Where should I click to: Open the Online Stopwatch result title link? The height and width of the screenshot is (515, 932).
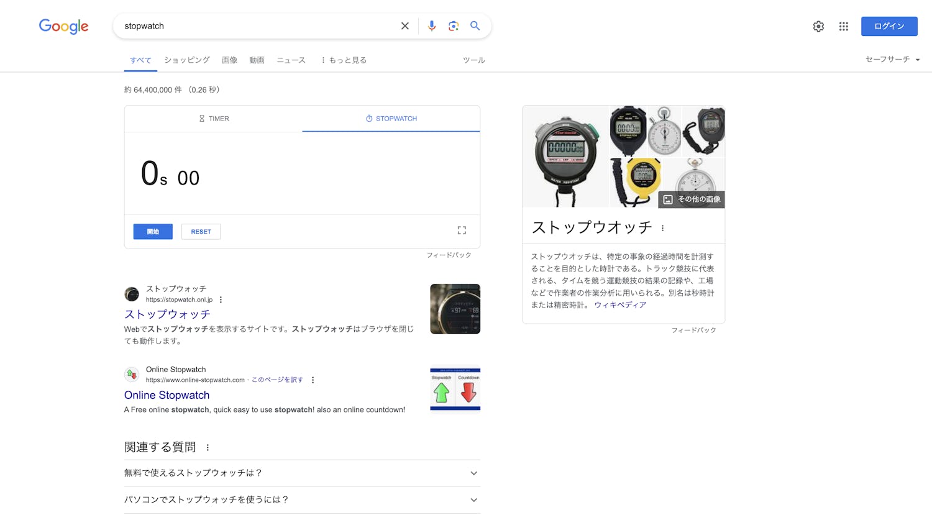(x=167, y=395)
